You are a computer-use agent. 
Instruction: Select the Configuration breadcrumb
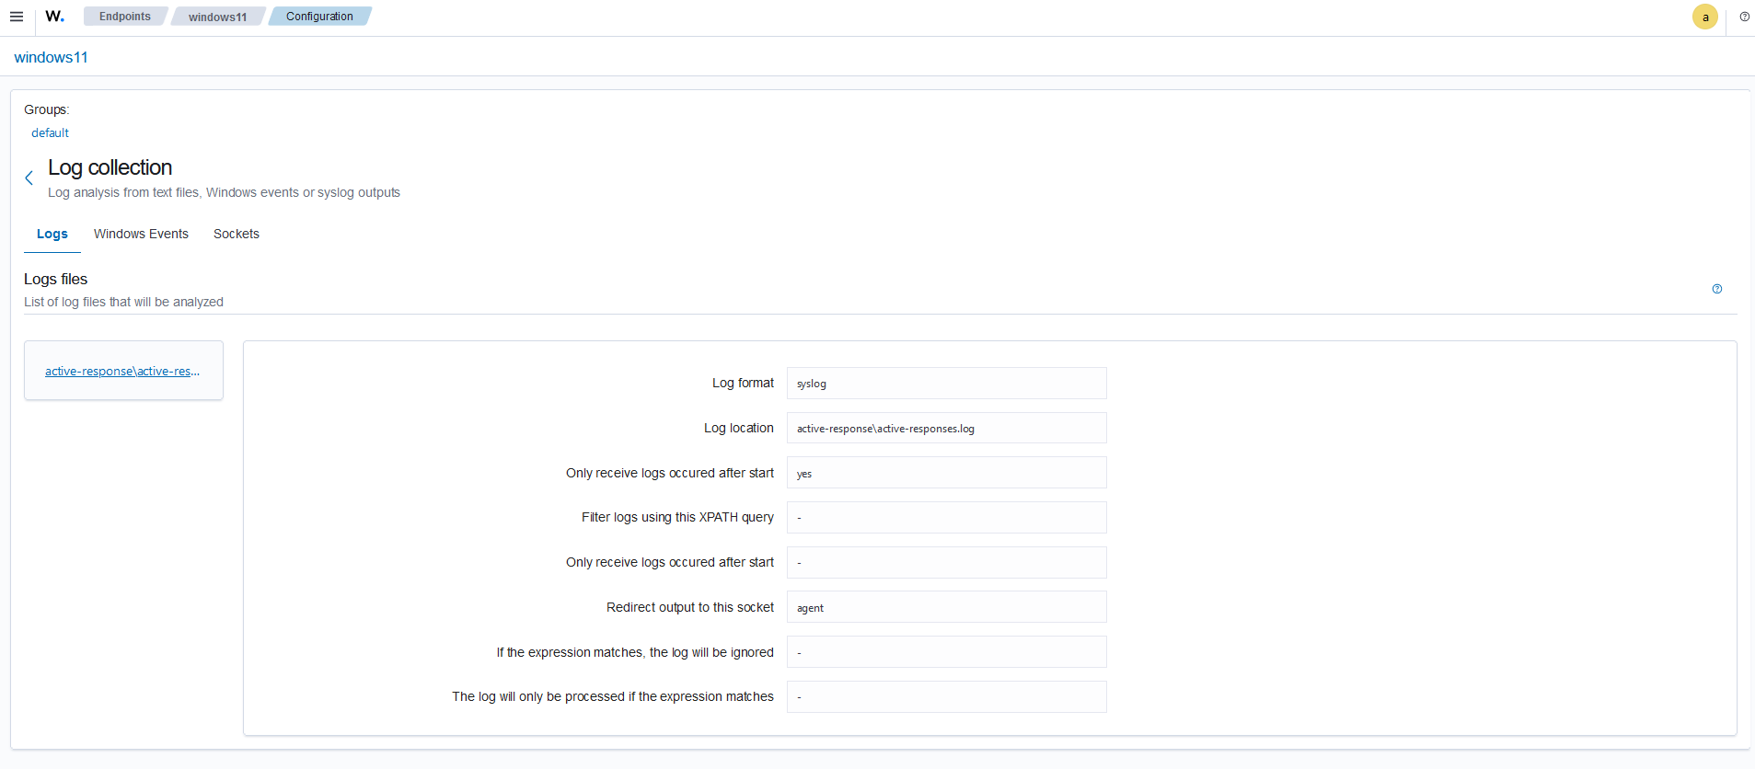[x=319, y=17]
